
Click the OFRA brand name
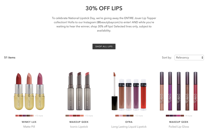click(129, 122)
